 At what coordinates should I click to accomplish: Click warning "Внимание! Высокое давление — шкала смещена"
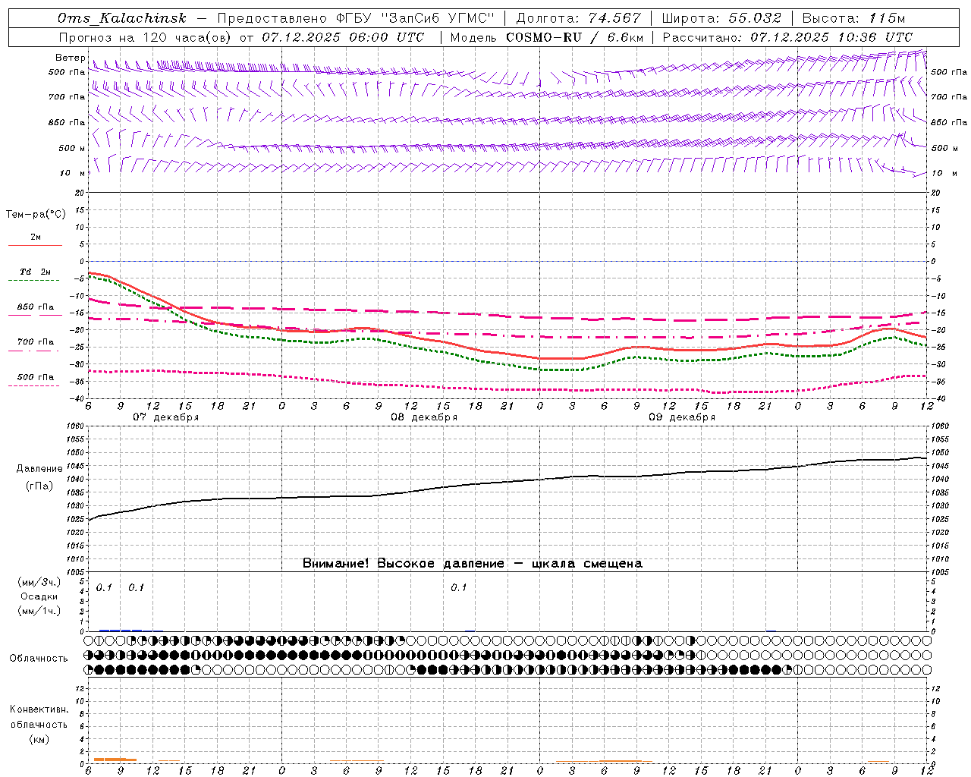(x=473, y=564)
